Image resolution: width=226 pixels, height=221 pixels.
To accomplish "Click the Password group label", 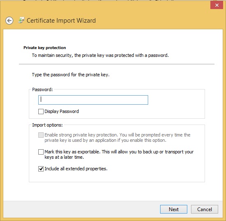I will pos(42,89).
